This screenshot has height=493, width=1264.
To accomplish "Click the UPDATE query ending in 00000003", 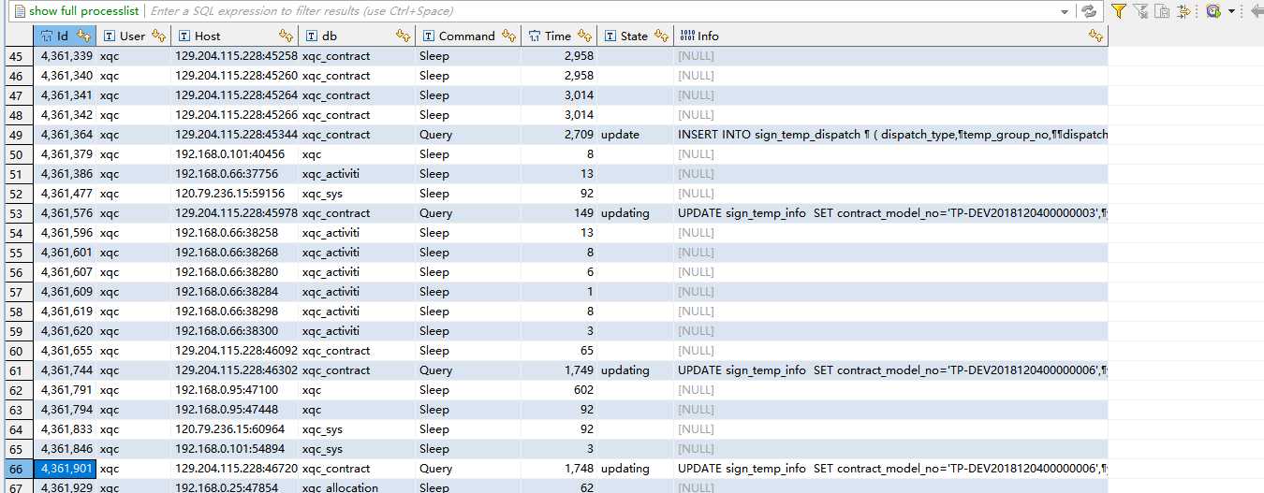I will 890,213.
